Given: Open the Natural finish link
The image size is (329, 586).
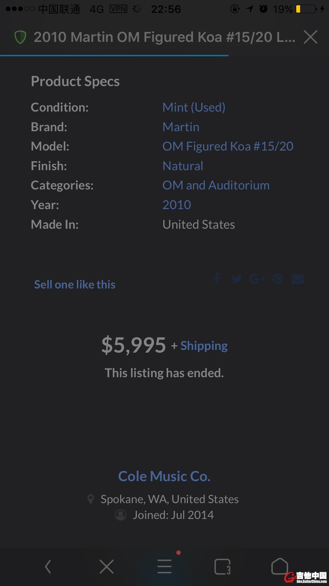Looking at the screenshot, I should tap(183, 166).
